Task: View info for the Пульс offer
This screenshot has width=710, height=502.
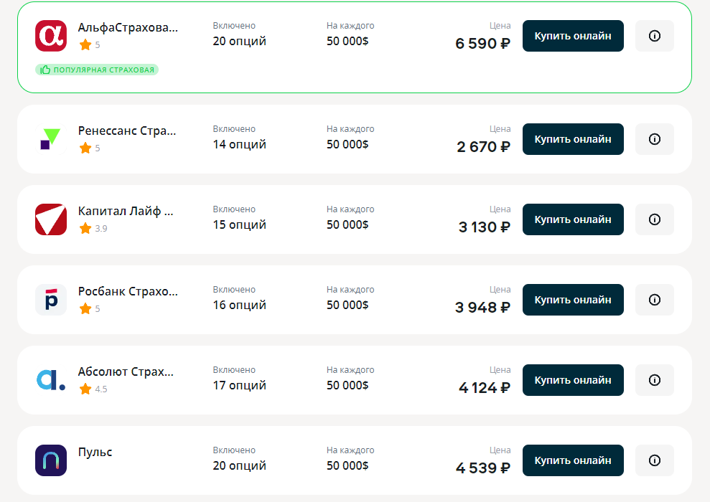Action: tap(655, 460)
